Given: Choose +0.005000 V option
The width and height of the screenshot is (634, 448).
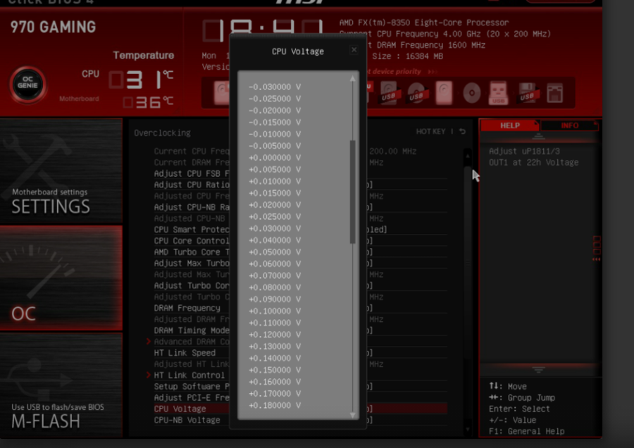Looking at the screenshot, I should point(275,170).
